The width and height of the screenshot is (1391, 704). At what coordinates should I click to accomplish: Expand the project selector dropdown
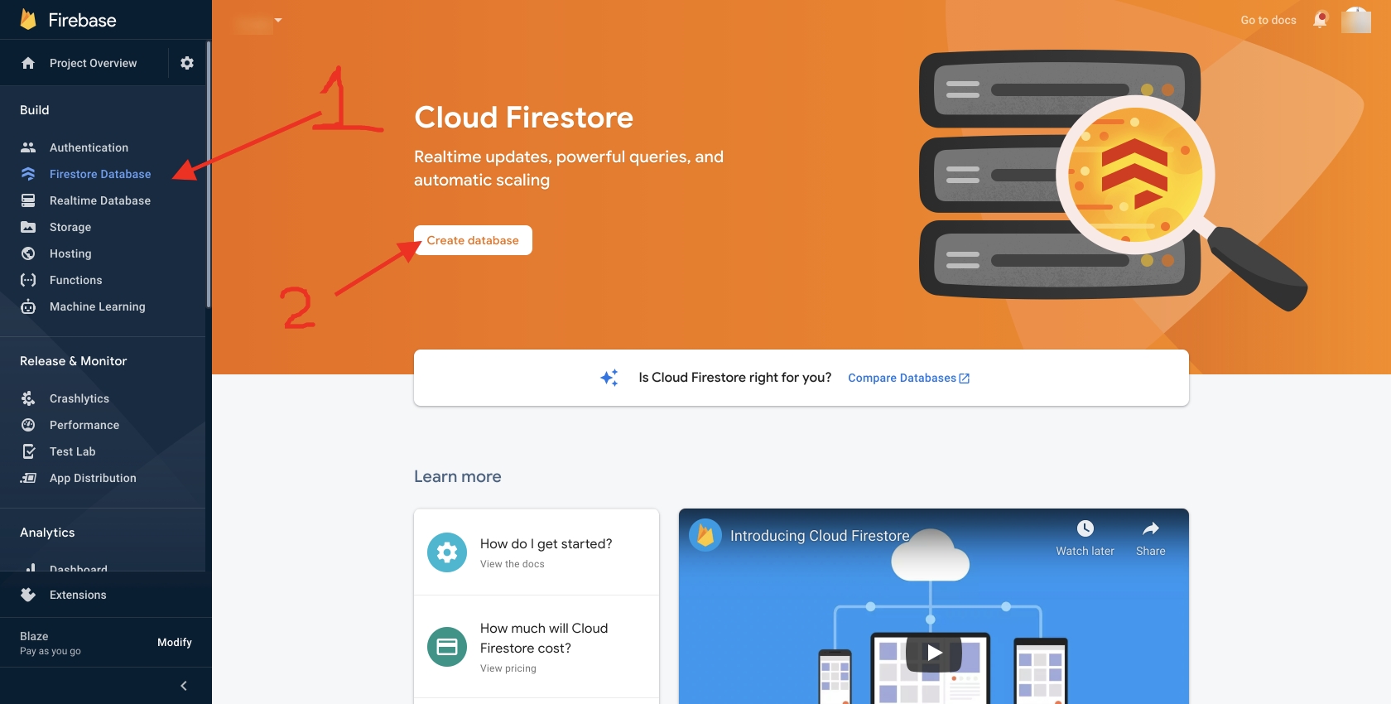(278, 21)
